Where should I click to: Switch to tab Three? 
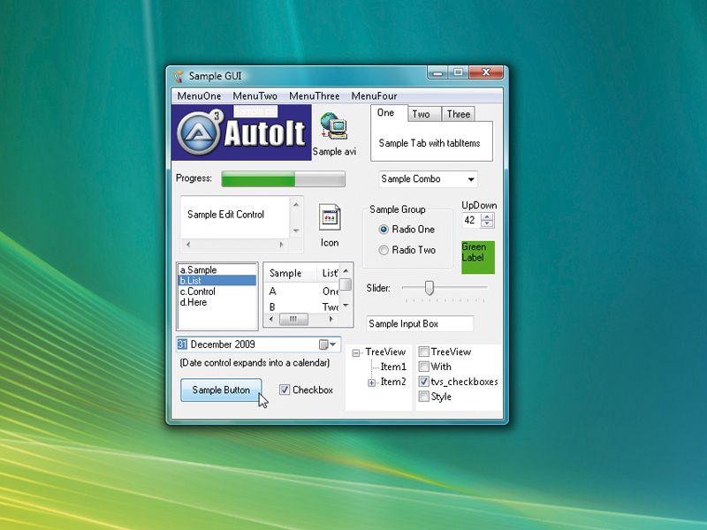(459, 115)
